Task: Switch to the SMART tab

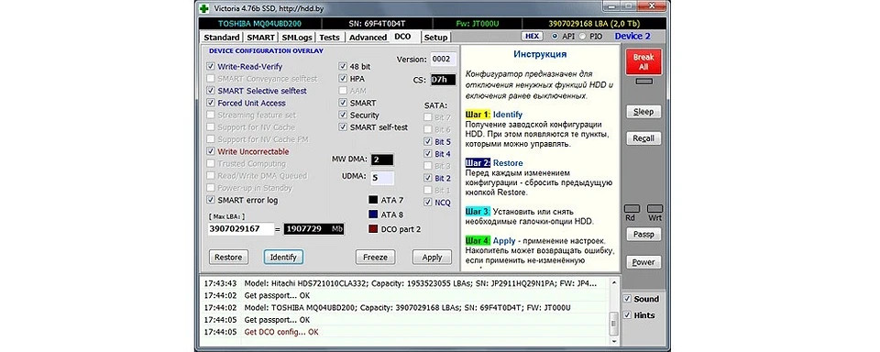Action: [x=261, y=37]
